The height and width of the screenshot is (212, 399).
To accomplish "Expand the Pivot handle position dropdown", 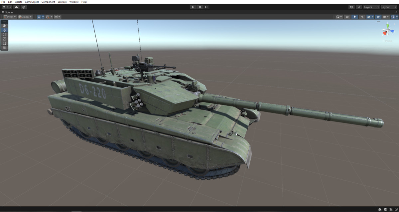I will tap(9, 17).
